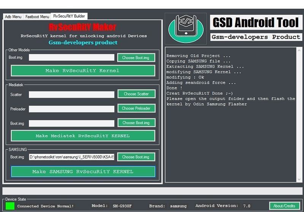Click Choose Boot.img in Other Models

pyautogui.click(x=136, y=58)
